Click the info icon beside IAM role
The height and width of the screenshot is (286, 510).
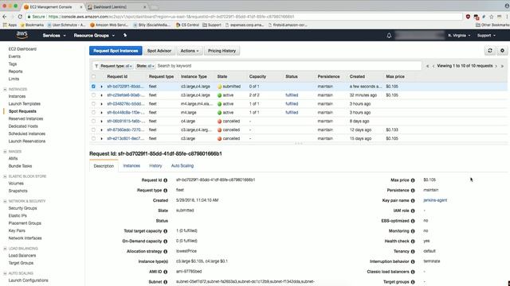tap(413, 211)
